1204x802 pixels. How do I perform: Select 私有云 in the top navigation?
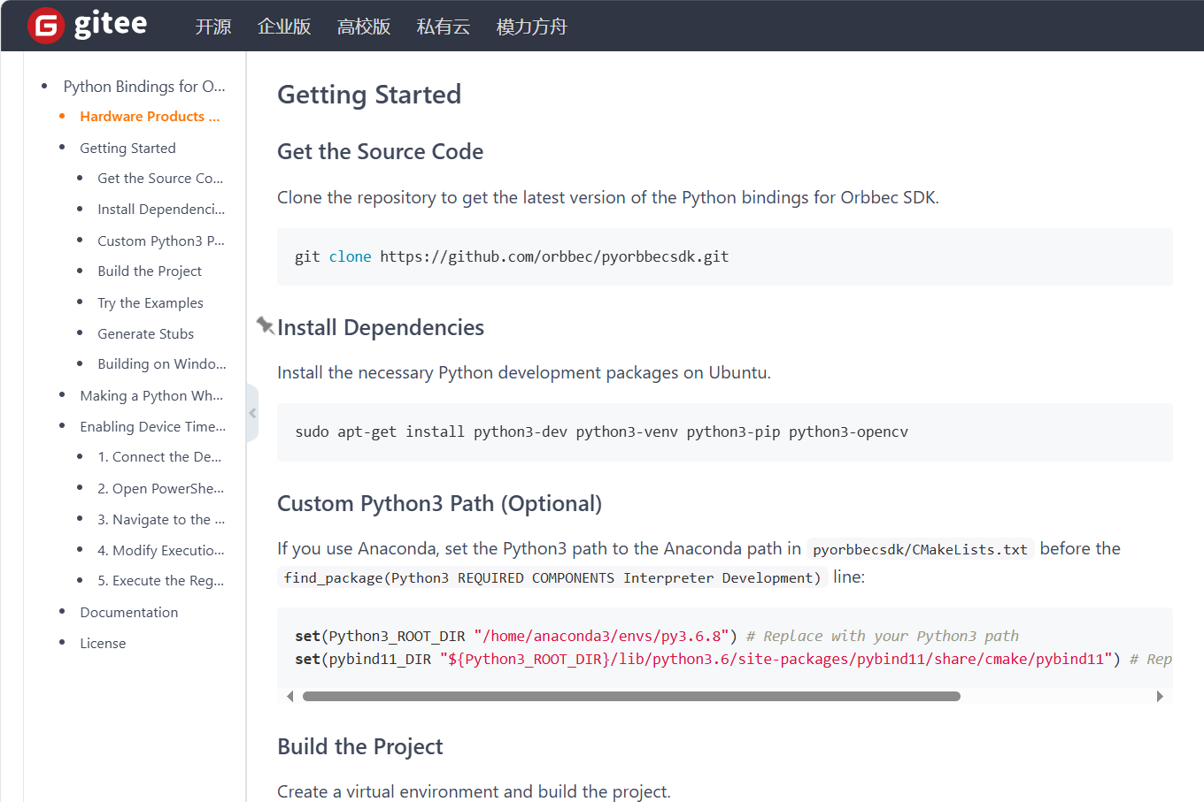(444, 27)
